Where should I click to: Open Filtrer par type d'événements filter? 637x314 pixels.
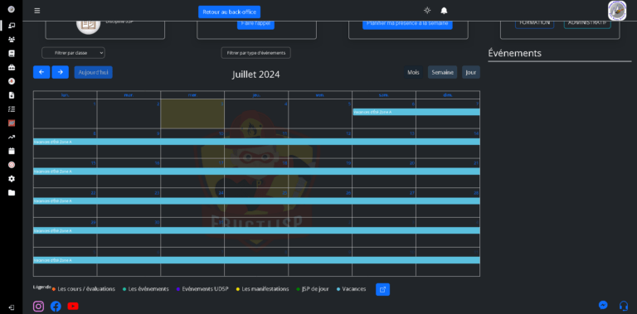pos(256,53)
